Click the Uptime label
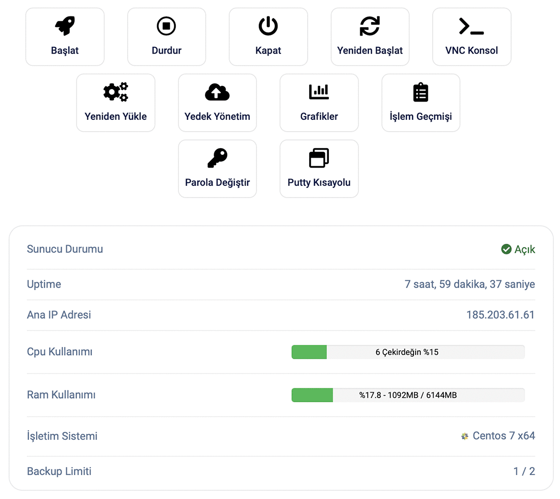 (44, 284)
